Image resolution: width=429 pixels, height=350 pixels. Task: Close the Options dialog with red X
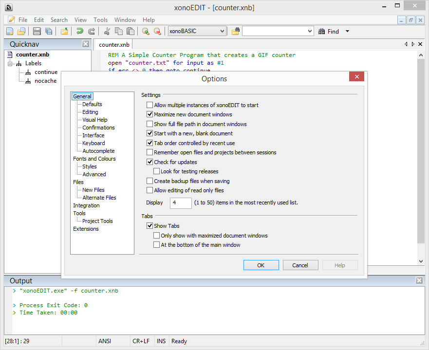click(x=356, y=76)
